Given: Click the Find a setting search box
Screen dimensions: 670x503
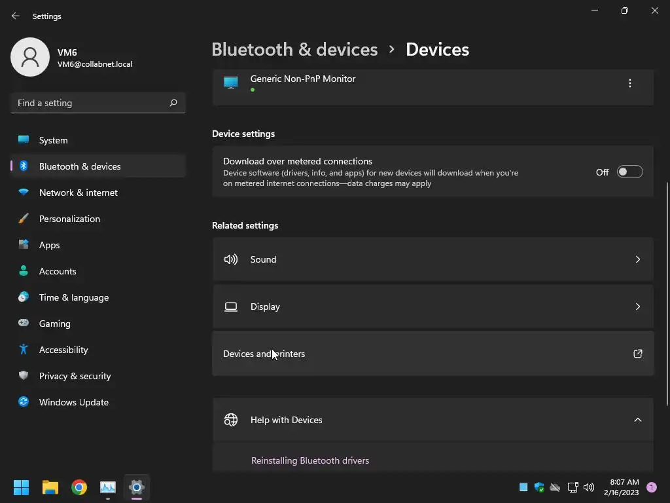Looking at the screenshot, I should click(x=90, y=103).
